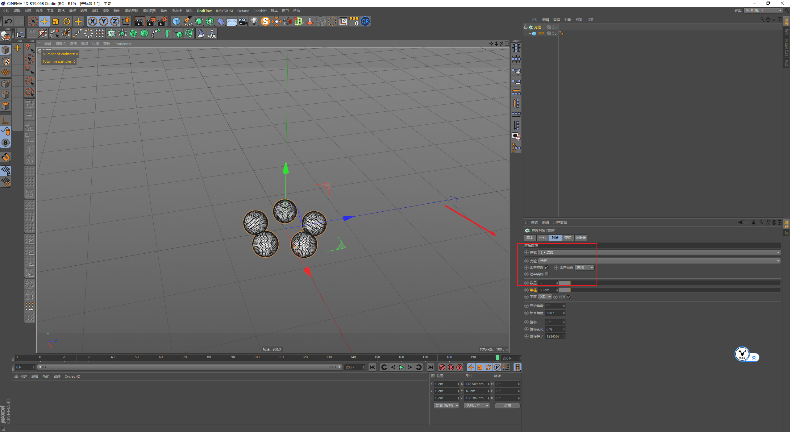Open the 固定纹理 dropdown showing 关闭
The height and width of the screenshot is (432, 790).
pos(584,268)
